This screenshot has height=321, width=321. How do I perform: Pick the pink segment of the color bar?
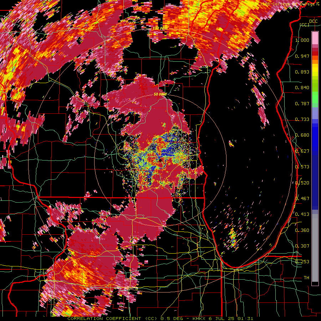coord(315,38)
